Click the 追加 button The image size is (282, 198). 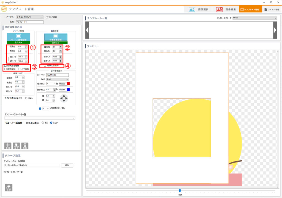click(x=67, y=166)
